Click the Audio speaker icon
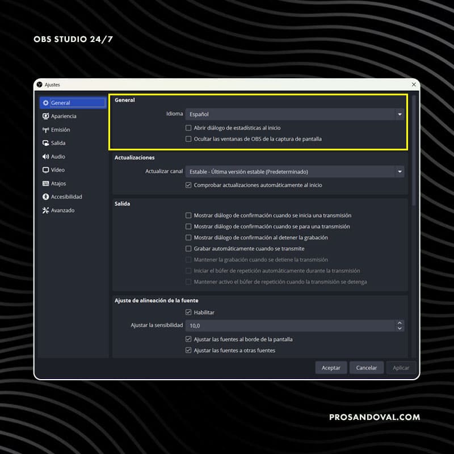This screenshot has width=454, height=454. tap(45, 157)
